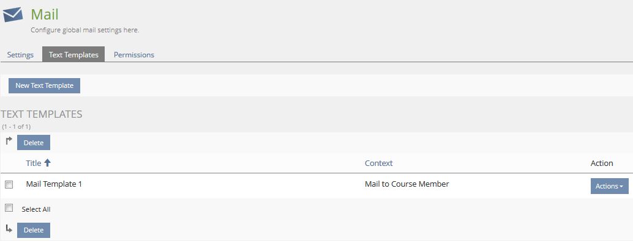Switch to the Settings tab
Image resolution: width=633 pixels, height=241 pixels.
20,55
